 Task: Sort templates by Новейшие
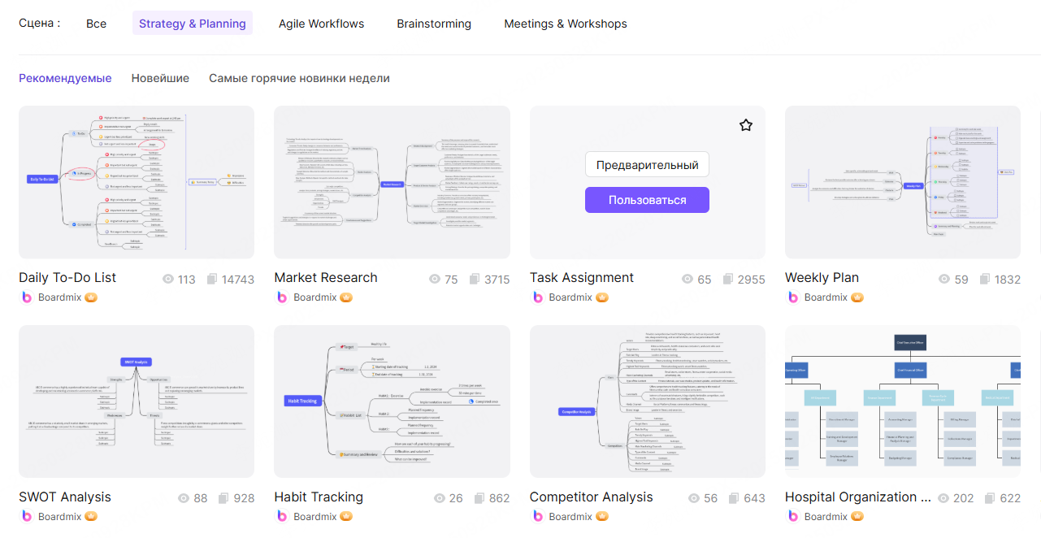pyautogui.click(x=160, y=78)
